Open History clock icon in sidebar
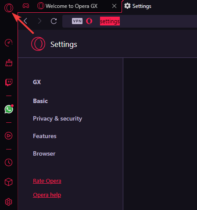The width and height of the screenshot is (197, 210). [x=8, y=162]
